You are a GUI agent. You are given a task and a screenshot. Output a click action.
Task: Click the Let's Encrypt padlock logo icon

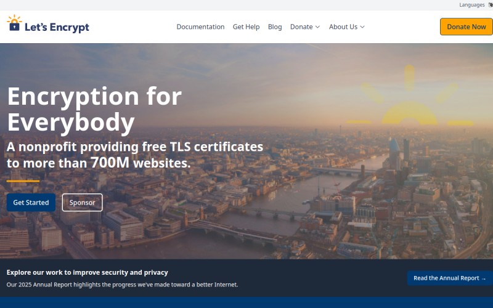tap(14, 23)
